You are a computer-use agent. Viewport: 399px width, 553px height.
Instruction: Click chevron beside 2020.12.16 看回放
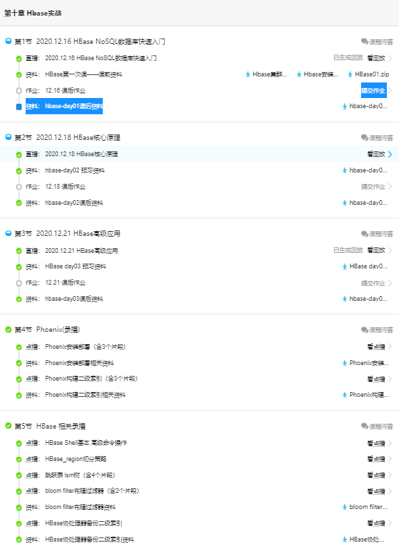pyautogui.click(x=390, y=58)
